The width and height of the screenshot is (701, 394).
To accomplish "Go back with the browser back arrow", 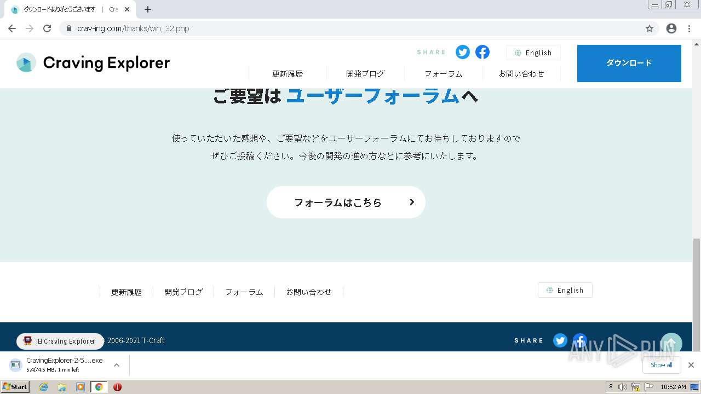I will 12,28.
